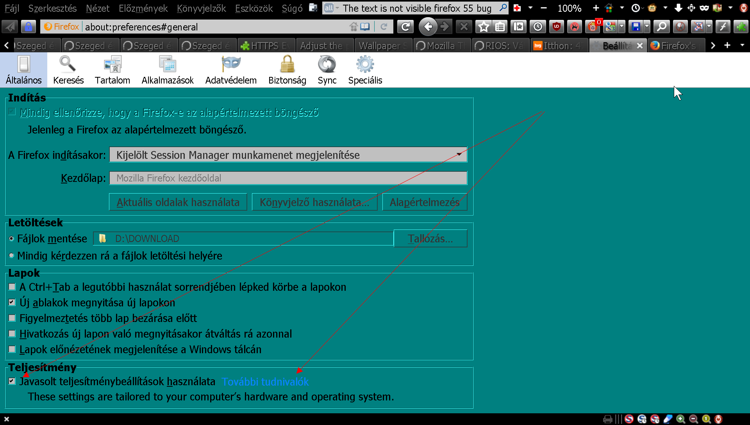The width and height of the screenshot is (750, 425).
Task: Click Aktuális oldalak használata button
Action: (x=178, y=202)
